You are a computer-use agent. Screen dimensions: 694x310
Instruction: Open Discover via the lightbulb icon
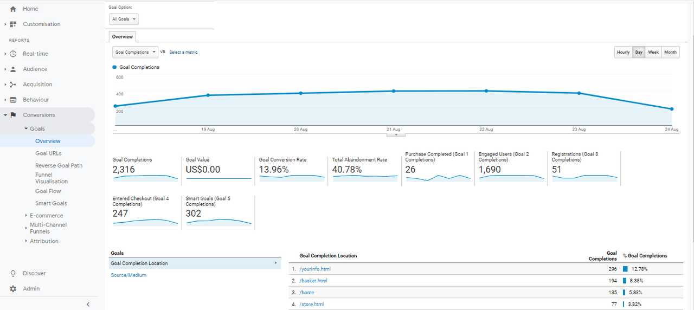(x=13, y=274)
